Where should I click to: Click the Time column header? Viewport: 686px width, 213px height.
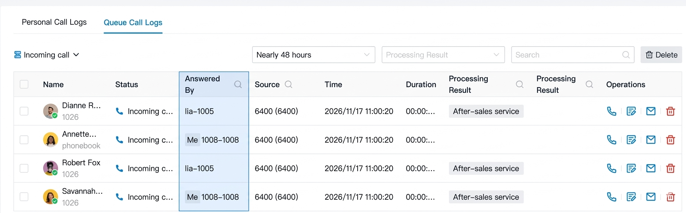[x=333, y=84]
